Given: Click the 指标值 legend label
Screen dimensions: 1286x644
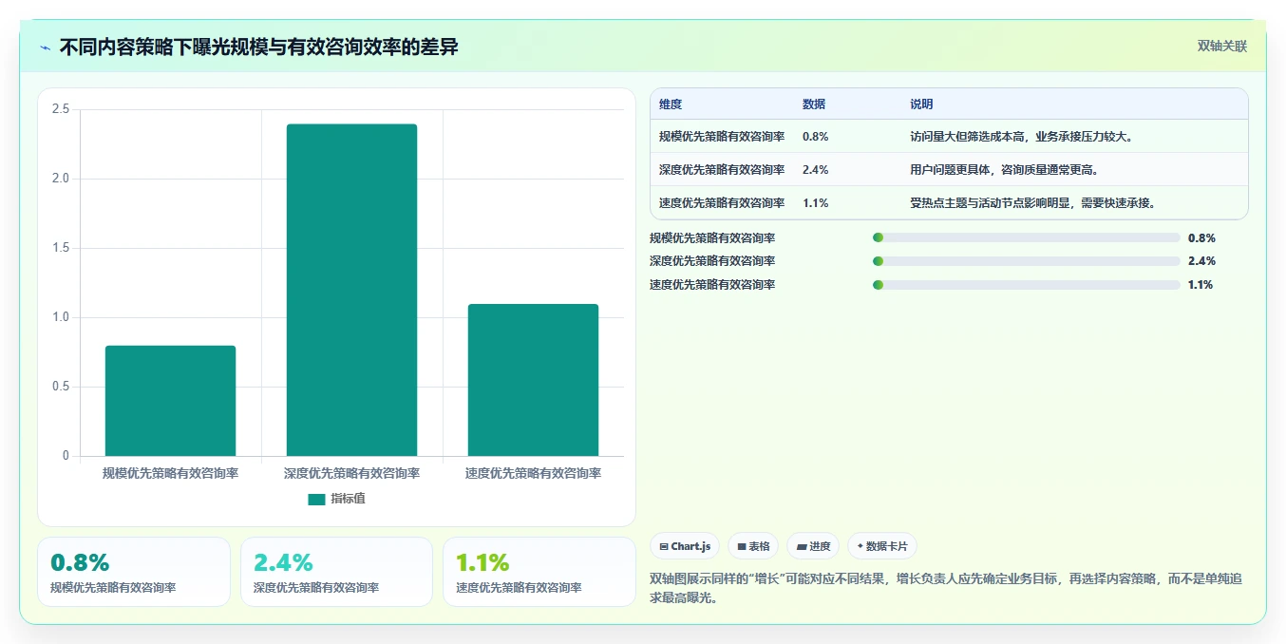Looking at the screenshot, I should (x=348, y=499).
